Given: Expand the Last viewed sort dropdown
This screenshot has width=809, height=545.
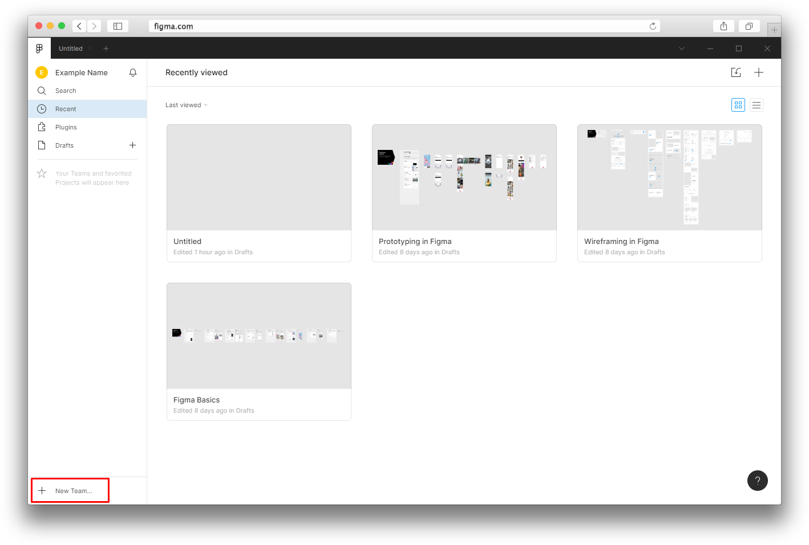Looking at the screenshot, I should pyautogui.click(x=187, y=105).
